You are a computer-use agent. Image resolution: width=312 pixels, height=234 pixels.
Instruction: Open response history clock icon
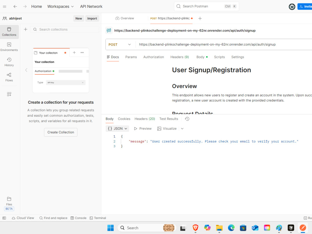click(x=187, y=119)
